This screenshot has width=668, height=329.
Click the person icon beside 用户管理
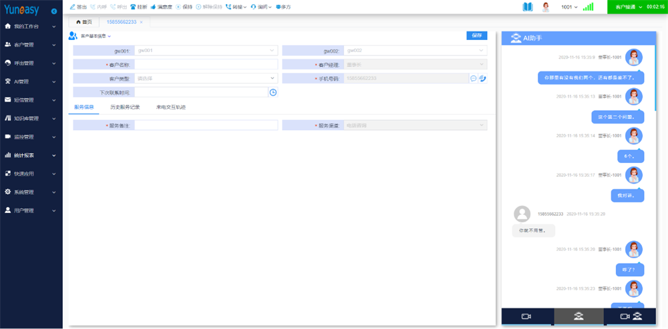(7, 210)
